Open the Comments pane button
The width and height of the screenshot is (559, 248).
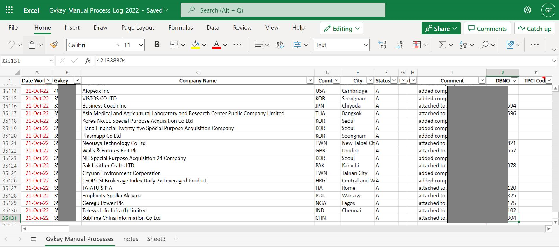(487, 29)
